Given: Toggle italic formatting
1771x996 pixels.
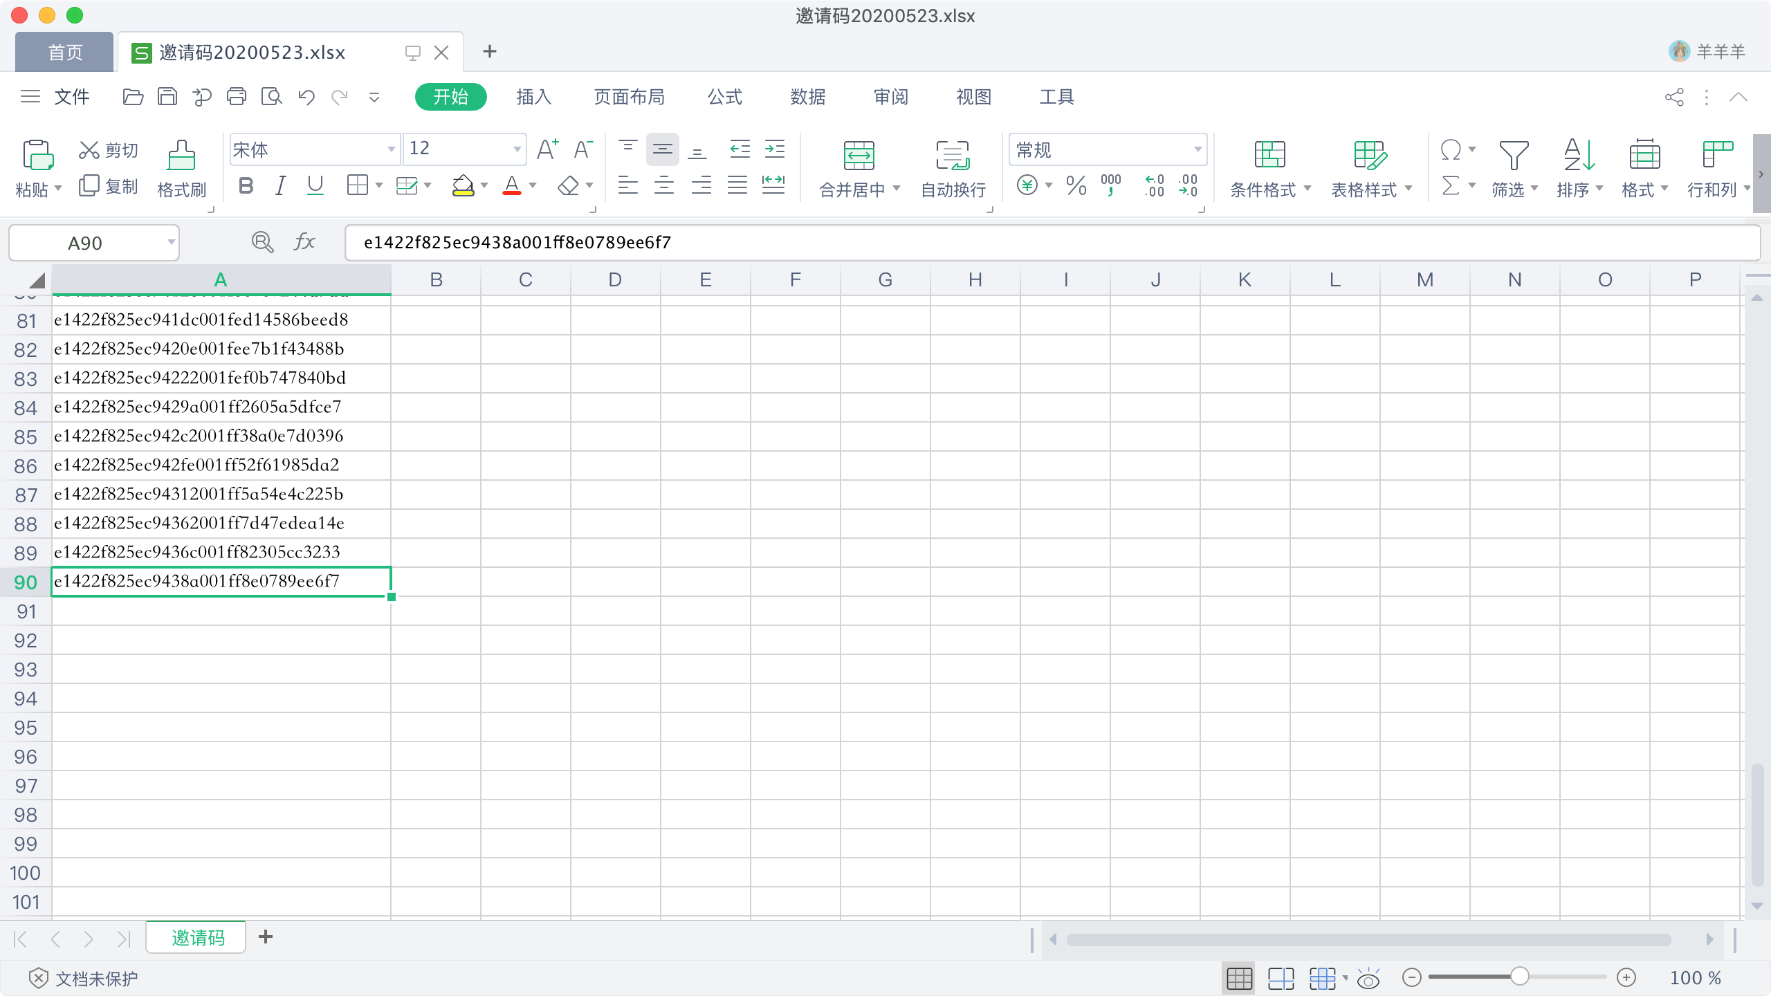Looking at the screenshot, I should coord(280,186).
